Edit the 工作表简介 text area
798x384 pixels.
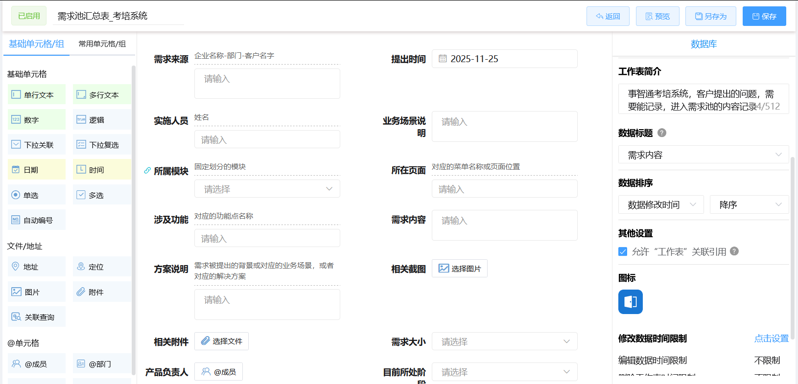click(x=704, y=99)
